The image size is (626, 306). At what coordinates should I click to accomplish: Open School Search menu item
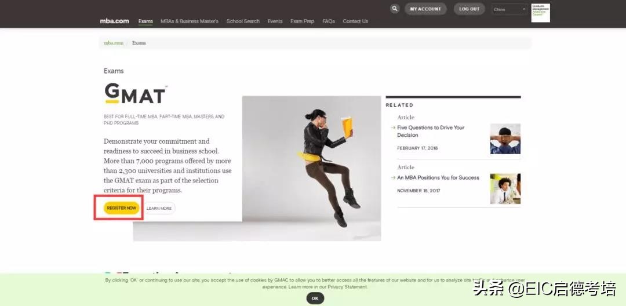click(x=243, y=21)
